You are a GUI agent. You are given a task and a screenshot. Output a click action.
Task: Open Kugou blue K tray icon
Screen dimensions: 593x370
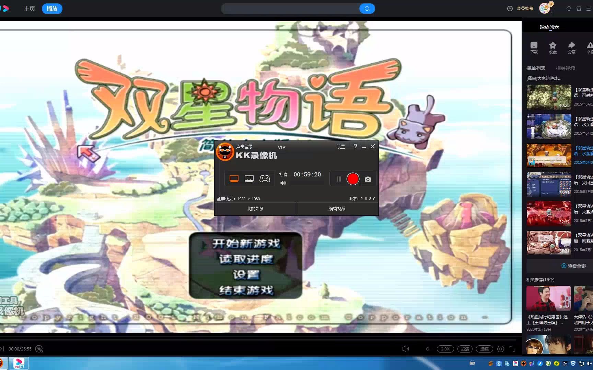(499, 363)
